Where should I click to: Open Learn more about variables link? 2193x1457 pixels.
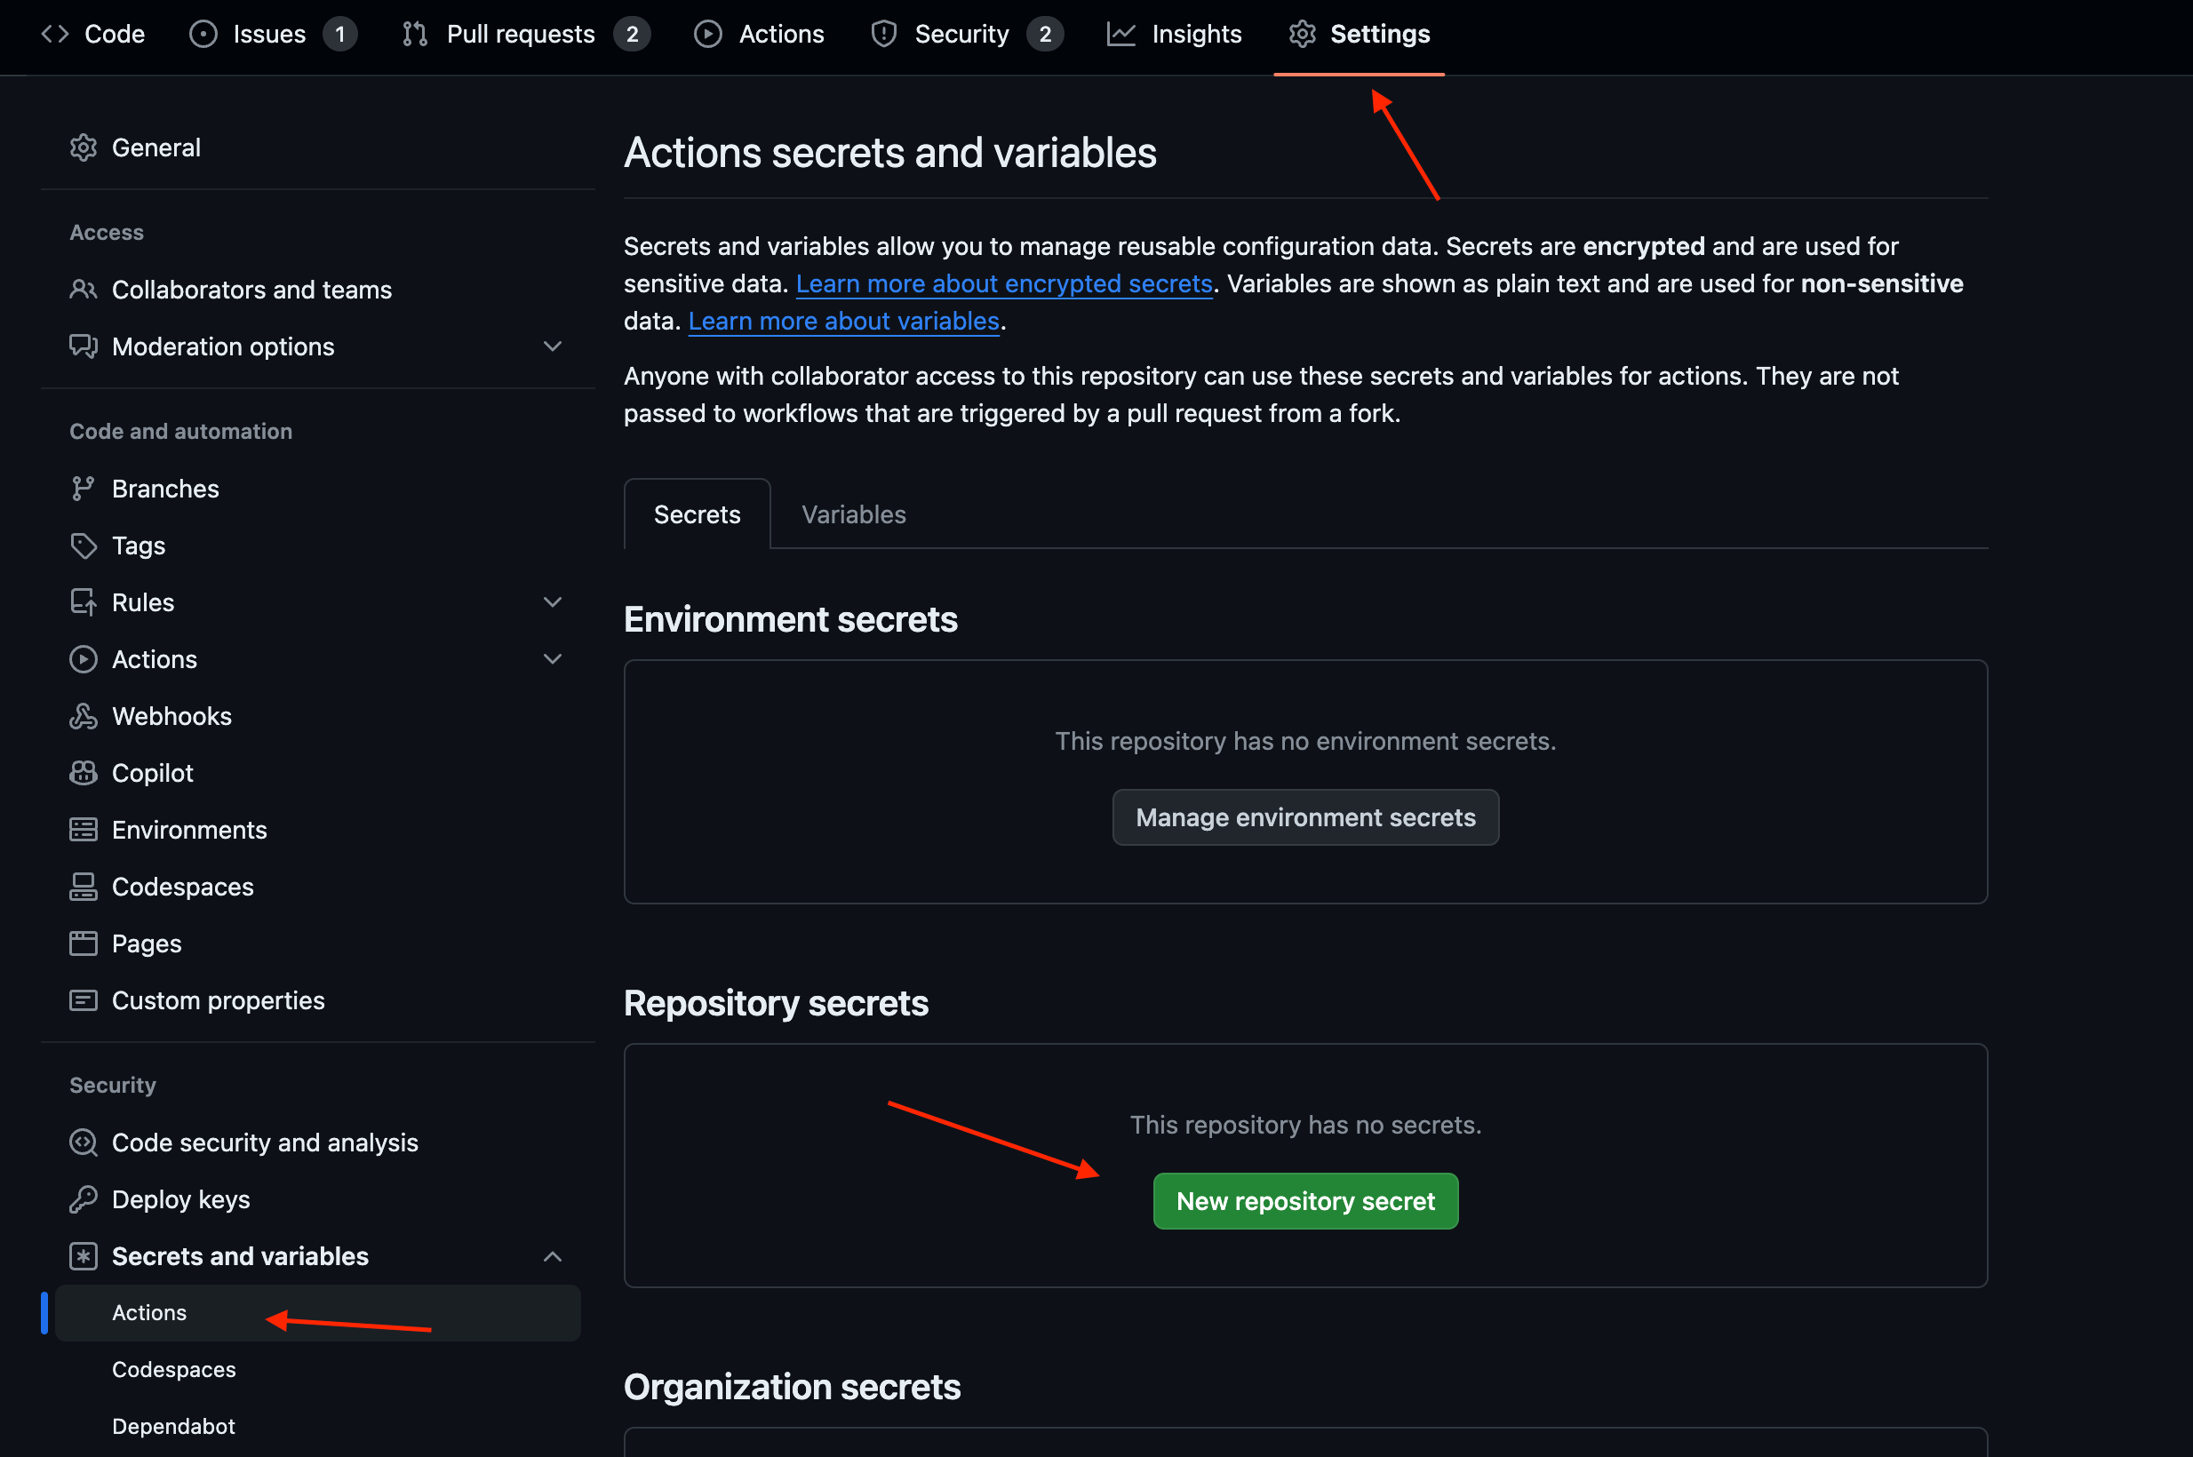(x=843, y=321)
